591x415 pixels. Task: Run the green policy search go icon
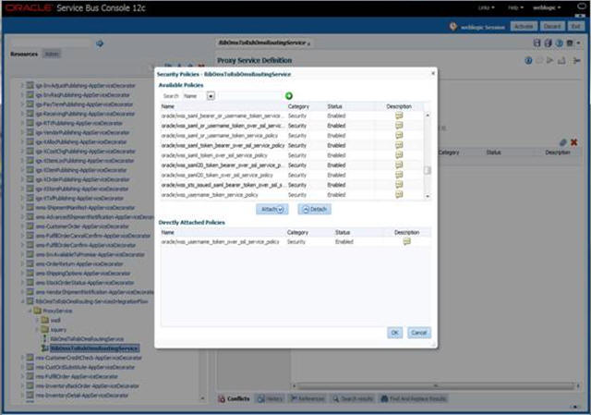(289, 96)
